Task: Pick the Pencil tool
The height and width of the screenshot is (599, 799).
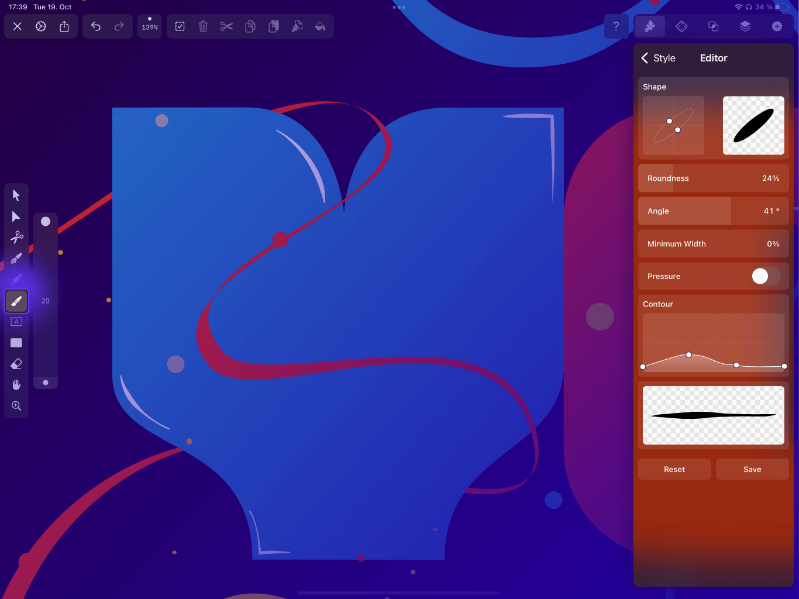Action: [16, 279]
